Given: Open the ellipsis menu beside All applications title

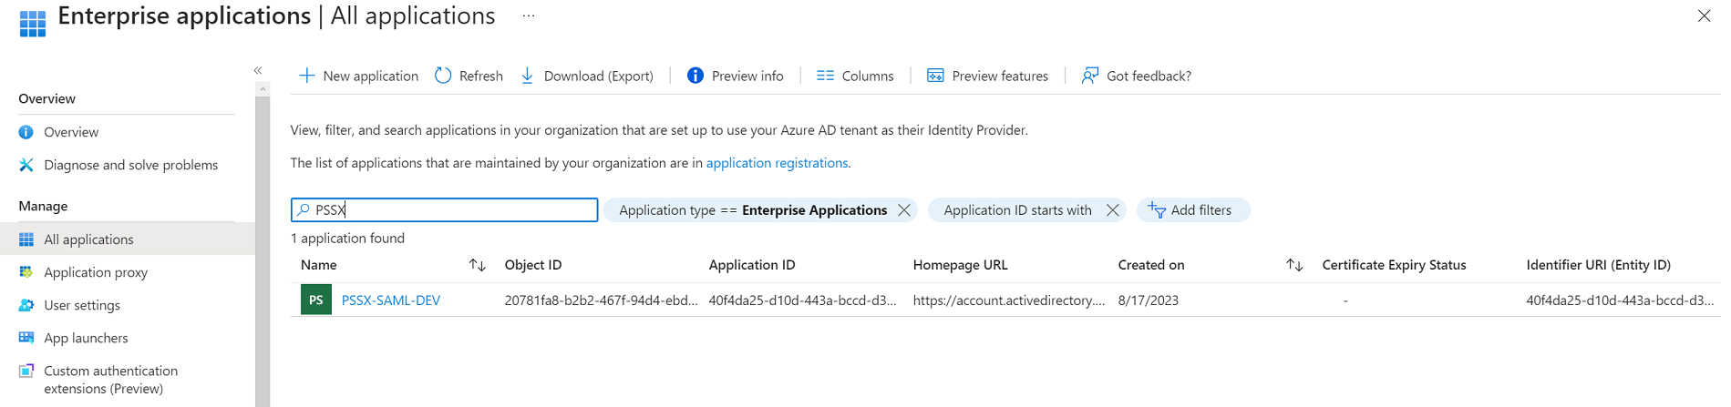Looking at the screenshot, I should tap(529, 16).
